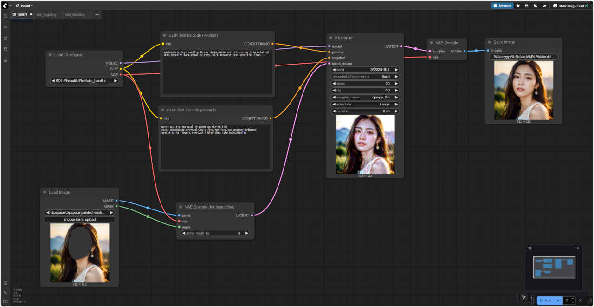Open the sampler_name dpmpp_2m dropdown
Image resolution: width=594 pixels, height=307 pixels.
pyautogui.click(x=365, y=98)
